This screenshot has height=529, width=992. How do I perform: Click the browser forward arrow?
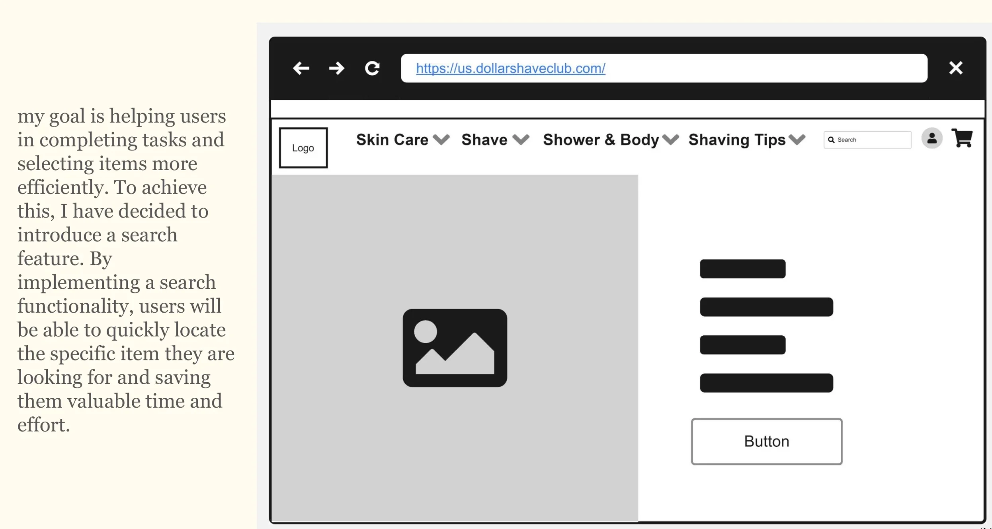(x=336, y=68)
